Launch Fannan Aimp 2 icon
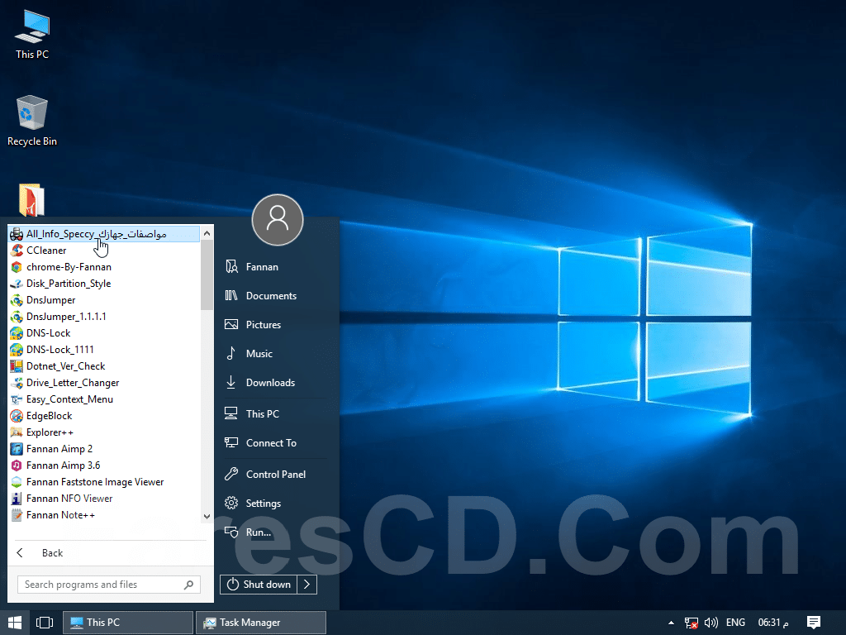The width and height of the screenshot is (846, 635). (17, 449)
